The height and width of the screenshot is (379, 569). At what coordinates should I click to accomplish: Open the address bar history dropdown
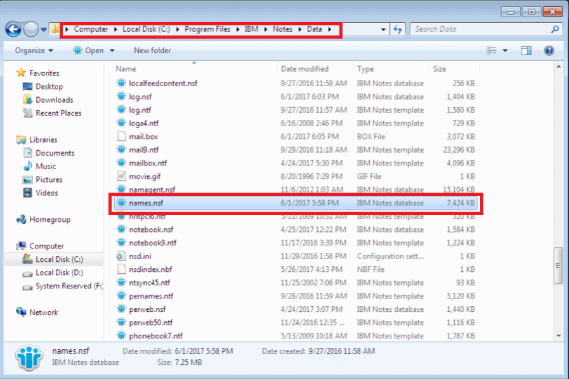(383, 29)
